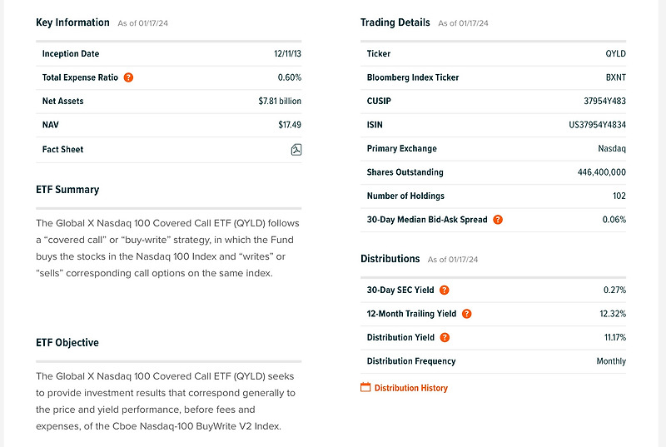Click the 30-Day SEC Yield help icon
This screenshot has width=666, height=447.
445,291
